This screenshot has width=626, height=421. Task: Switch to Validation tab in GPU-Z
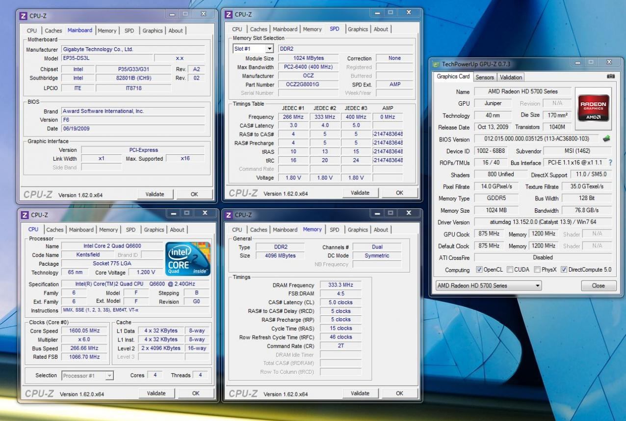pos(511,77)
